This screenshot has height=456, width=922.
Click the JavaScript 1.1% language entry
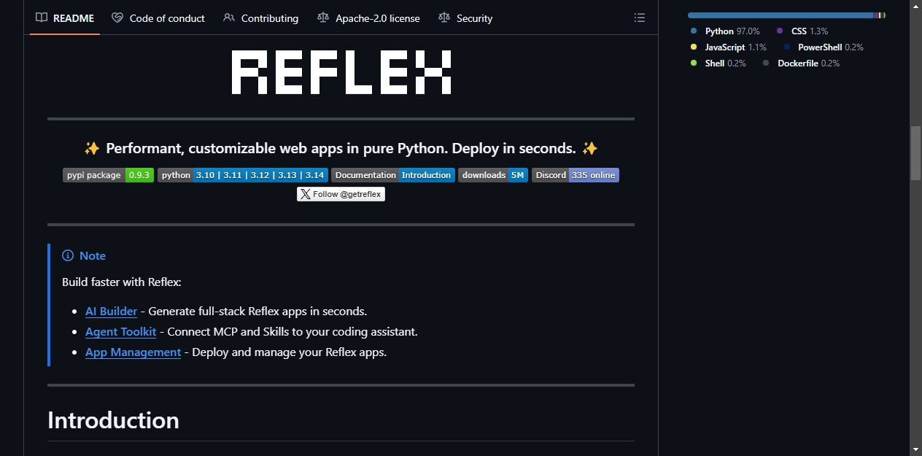[x=728, y=47]
